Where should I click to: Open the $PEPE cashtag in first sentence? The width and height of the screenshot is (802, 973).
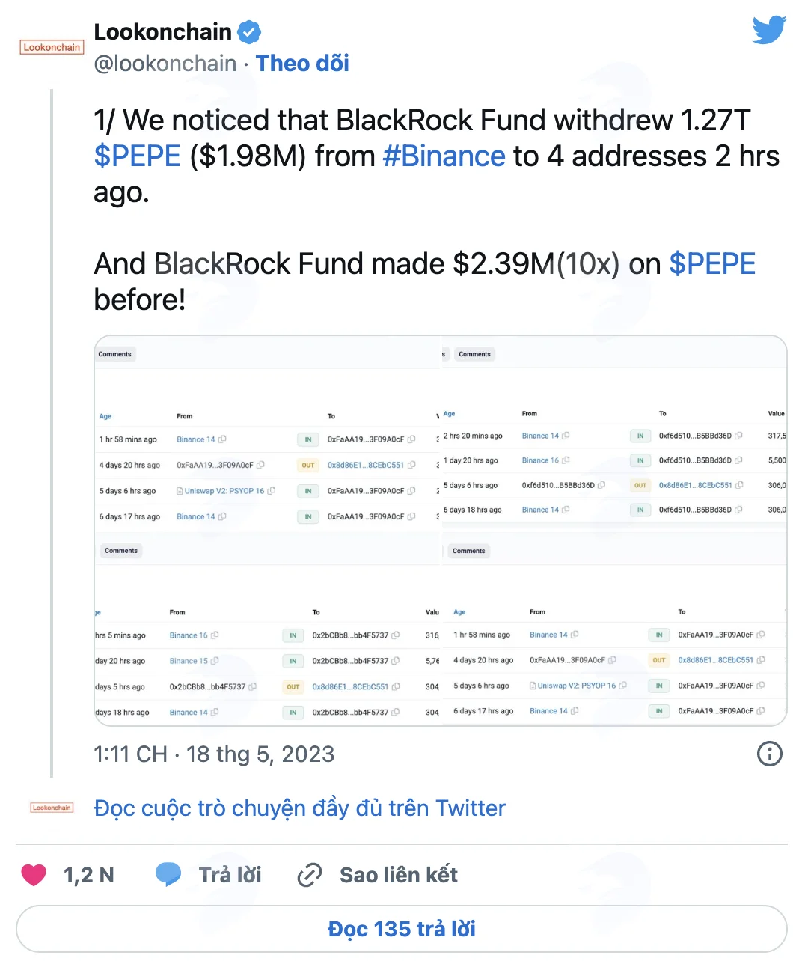[137, 156]
